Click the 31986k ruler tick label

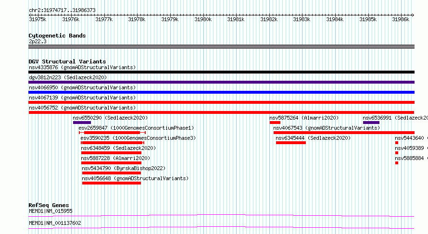tap(401, 19)
